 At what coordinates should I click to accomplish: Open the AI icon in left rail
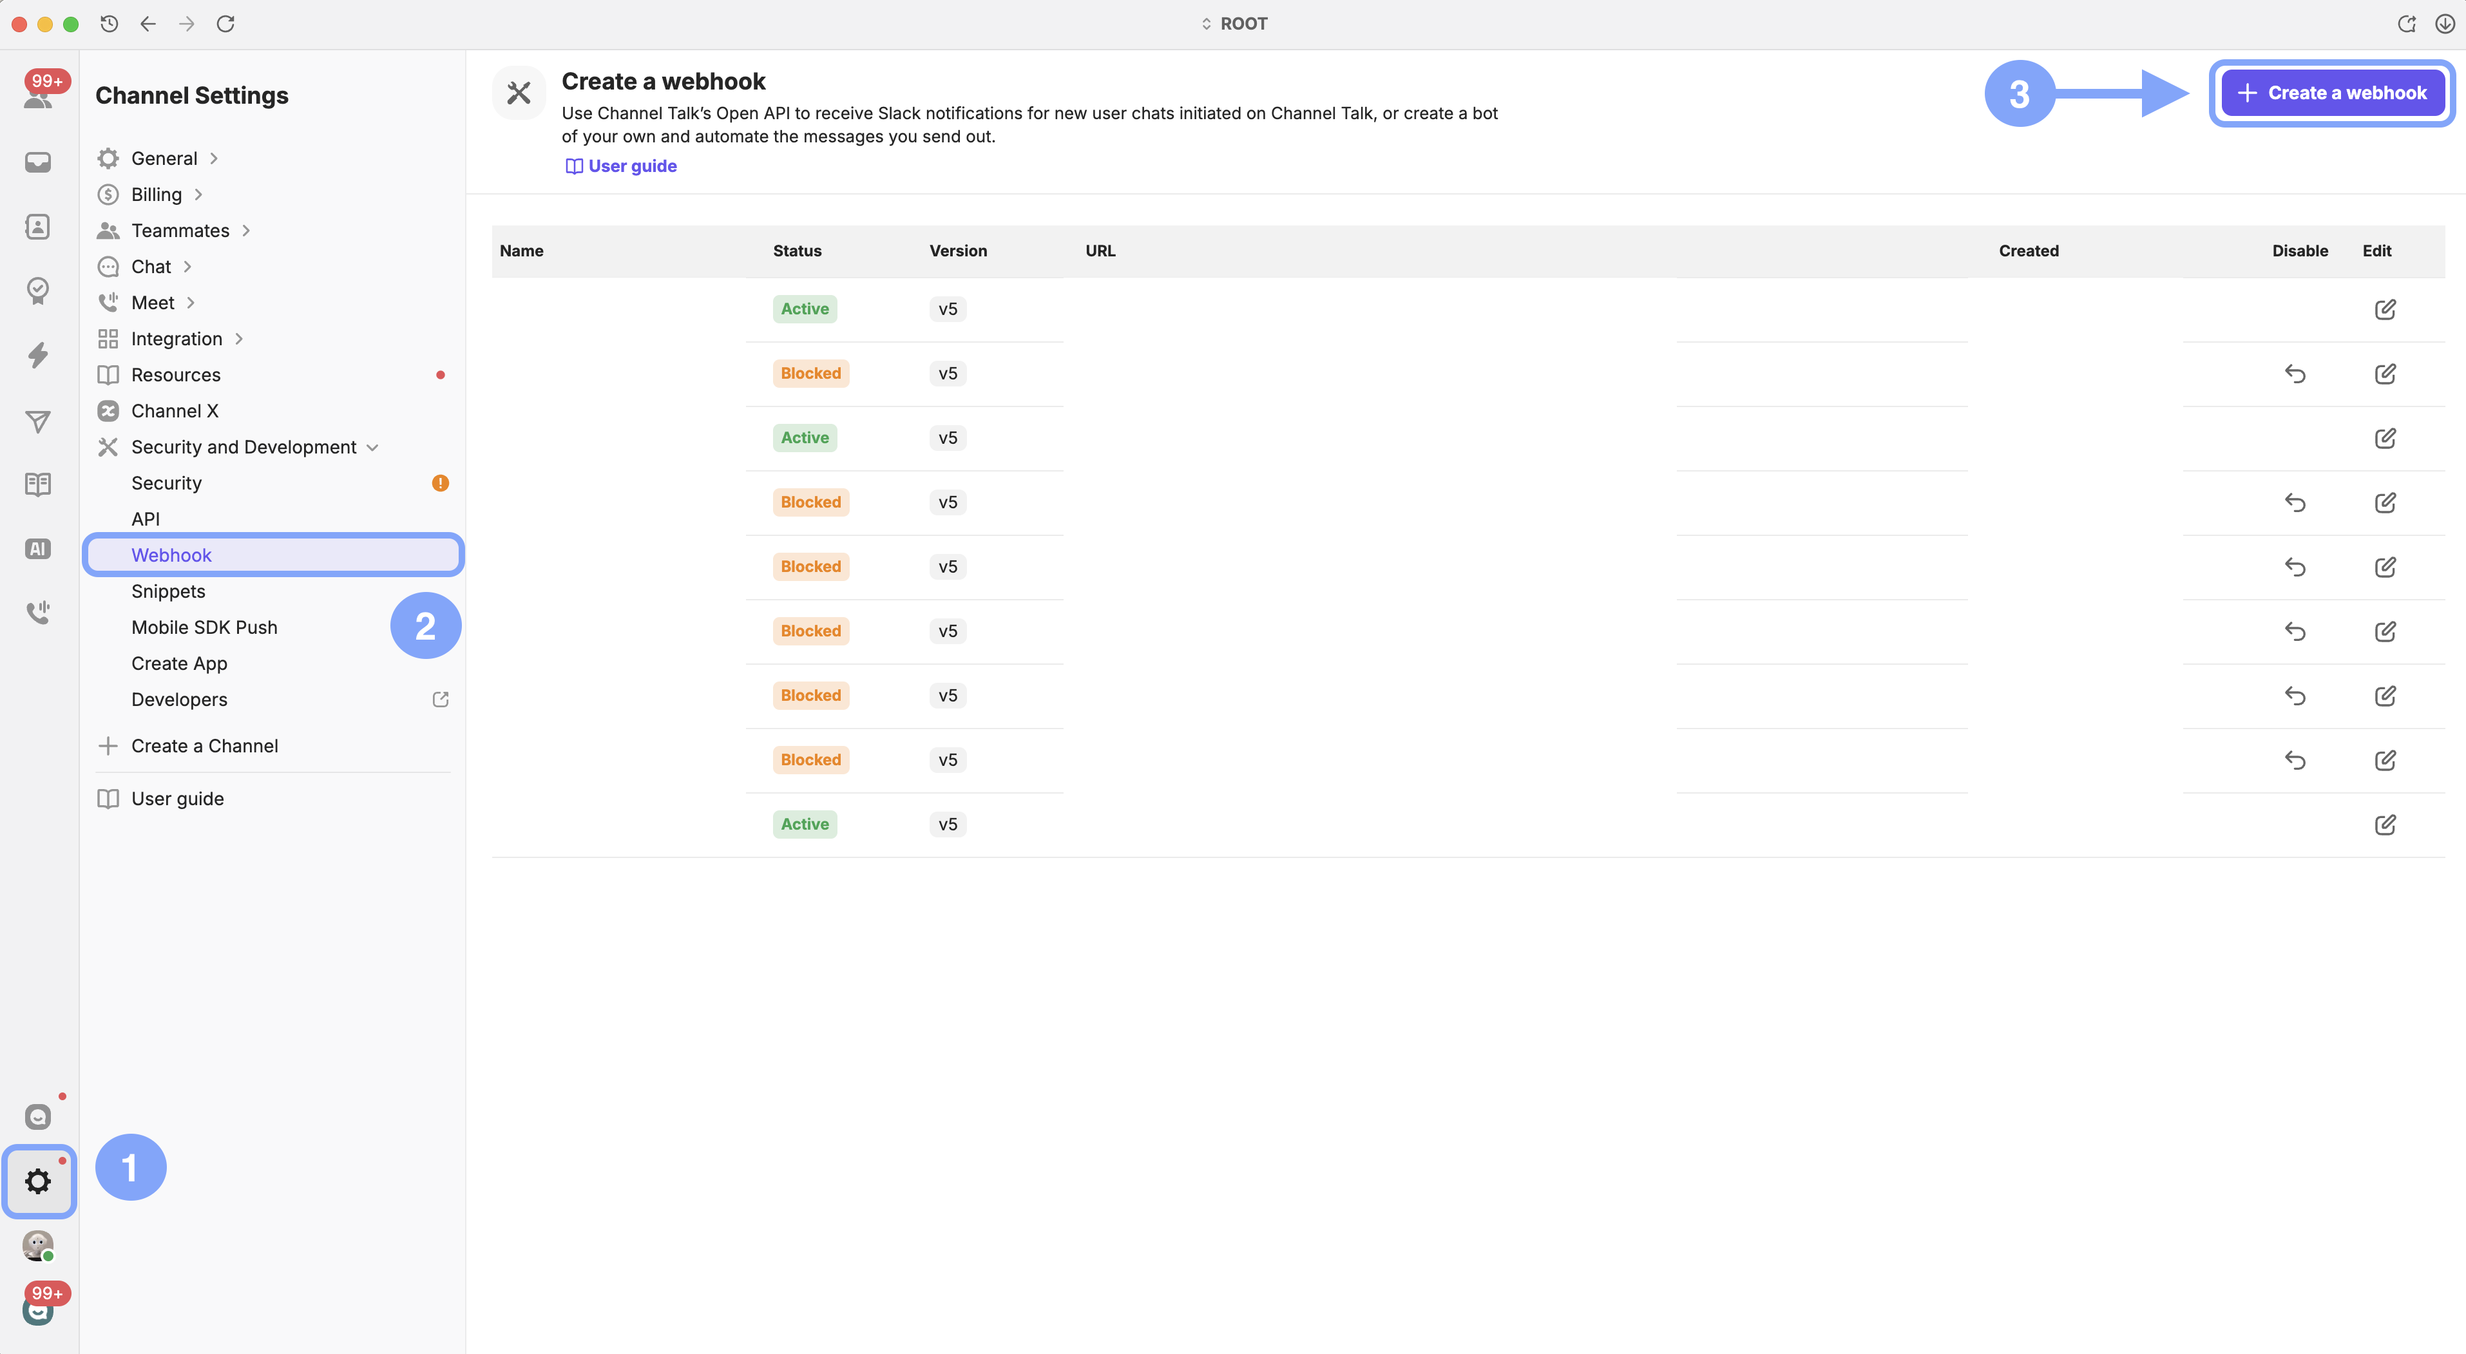(38, 548)
